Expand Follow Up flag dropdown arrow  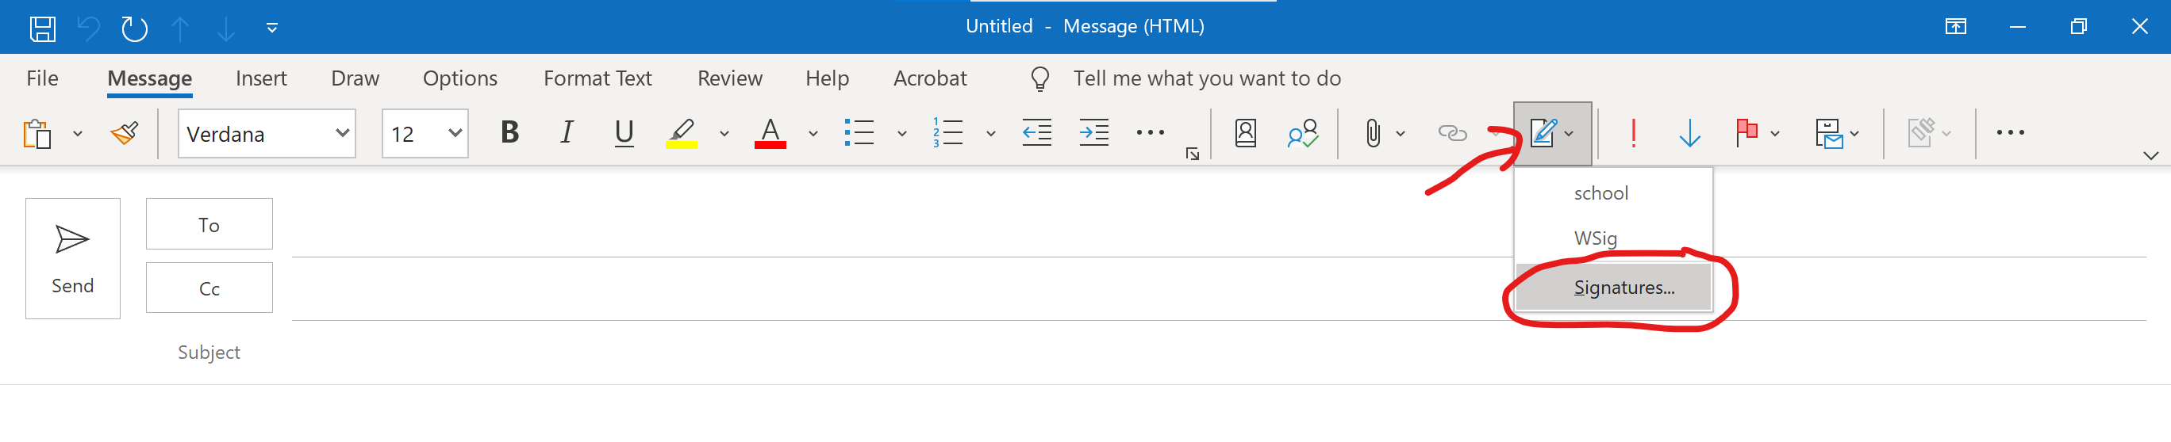[1775, 133]
